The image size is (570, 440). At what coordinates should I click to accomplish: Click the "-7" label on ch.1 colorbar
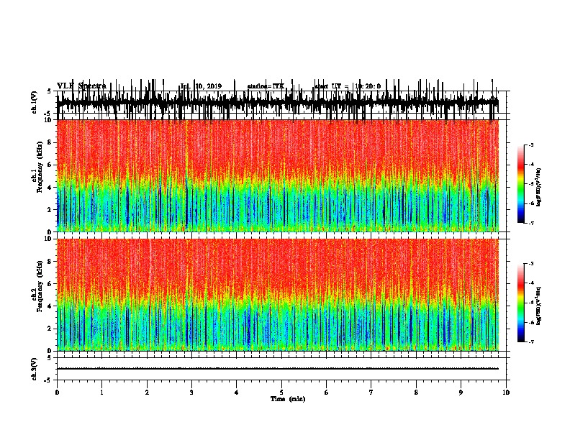pyautogui.click(x=531, y=223)
